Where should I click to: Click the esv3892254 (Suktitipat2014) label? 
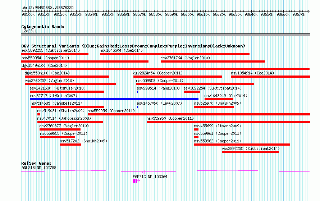[x=212, y=88]
